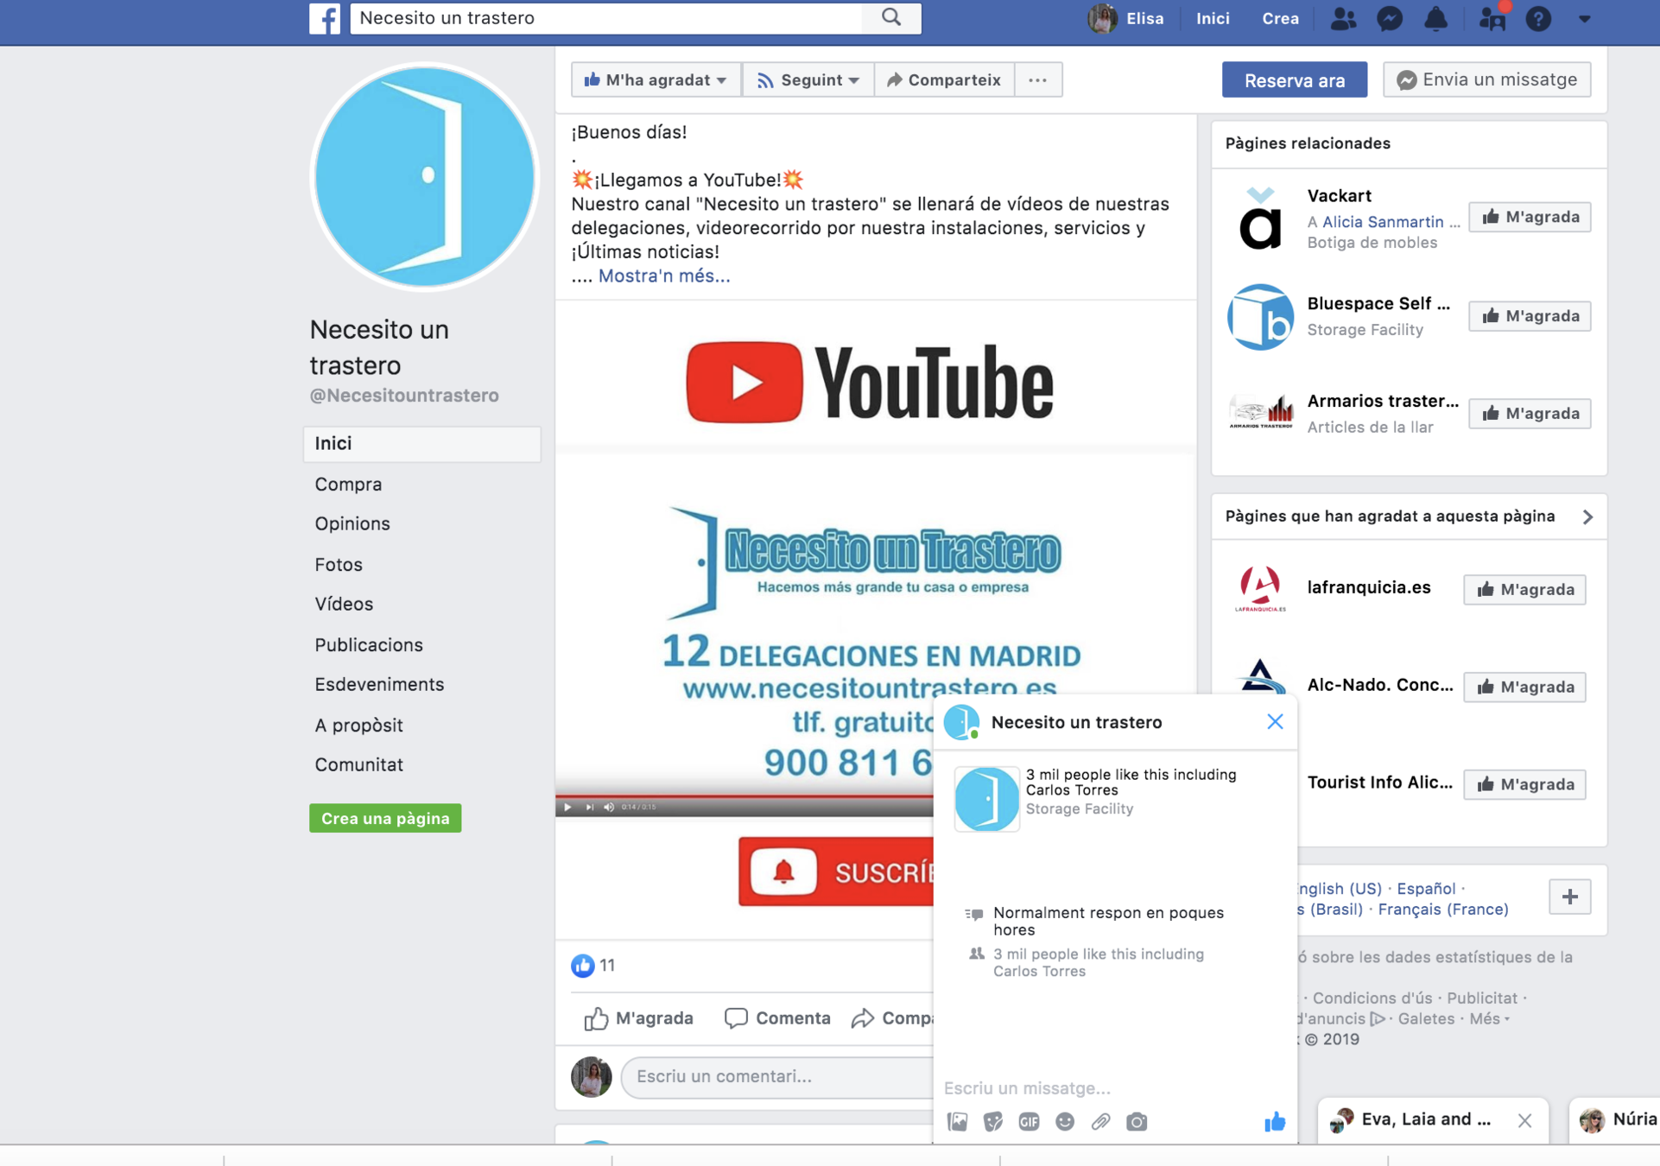Click the GIF icon in chat window
1660x1166 pixels.
tap(1029, 1121)
